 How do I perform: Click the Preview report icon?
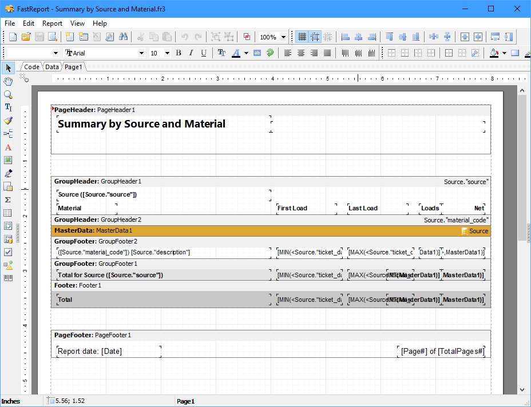click(x=53, y=37)
